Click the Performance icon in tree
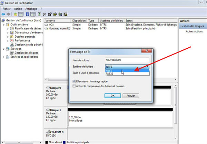 click(x=12, y=40)
